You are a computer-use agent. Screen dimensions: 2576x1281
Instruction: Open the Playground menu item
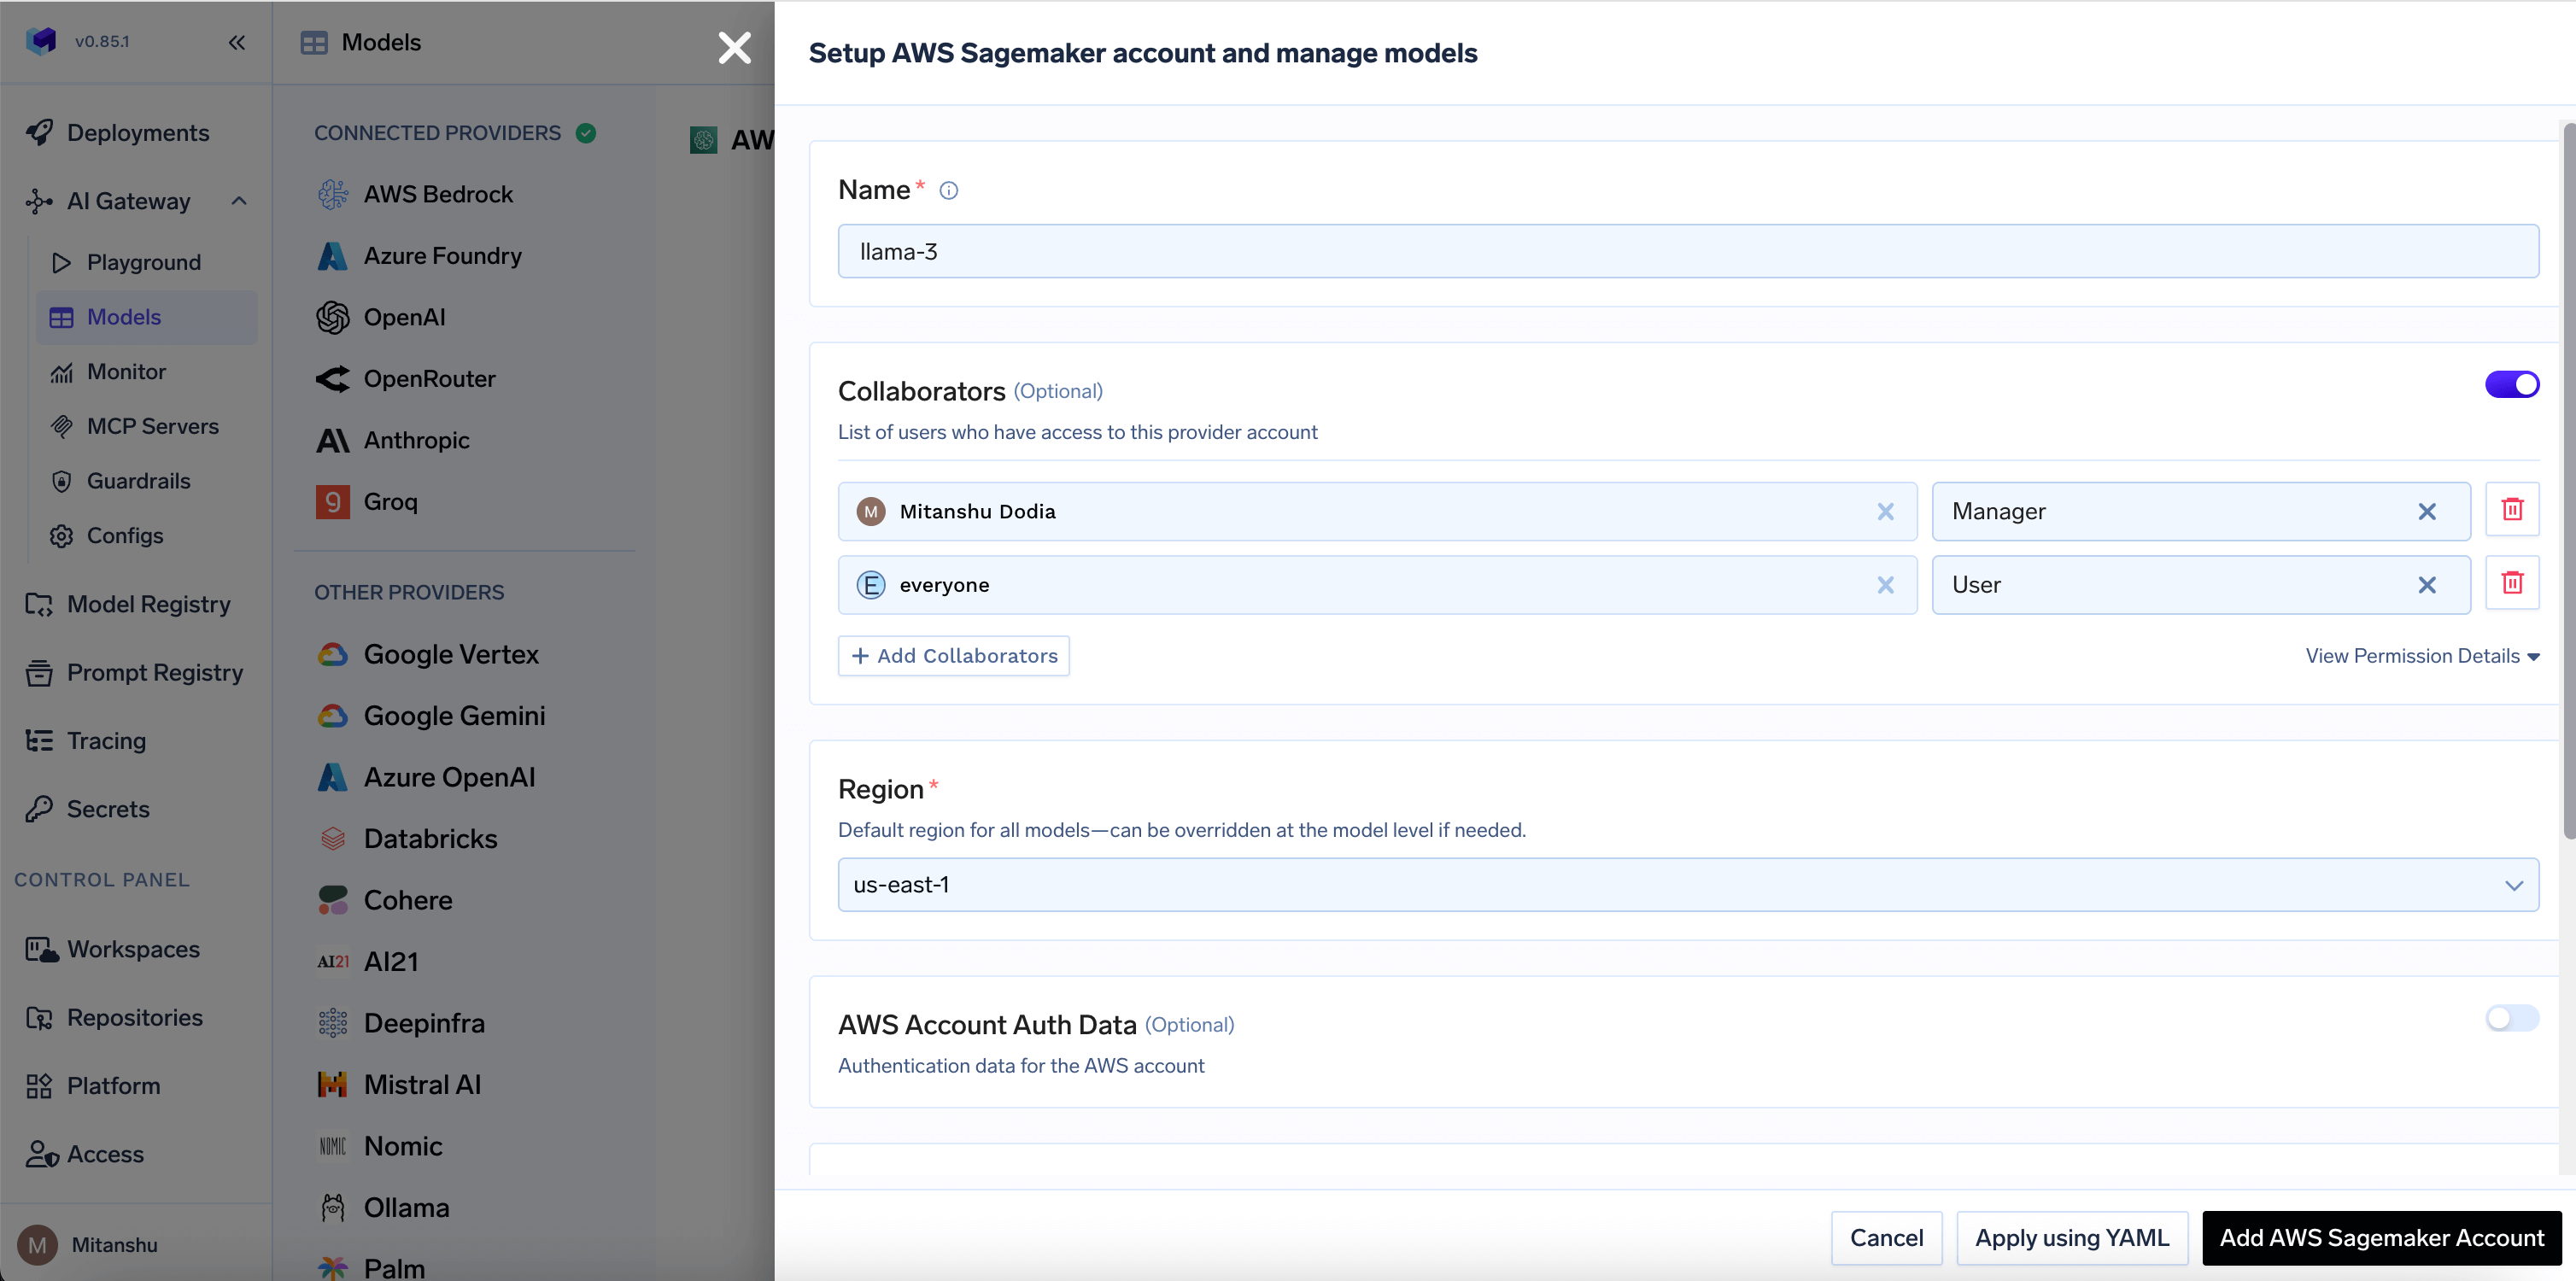click(x=143, y=262)
